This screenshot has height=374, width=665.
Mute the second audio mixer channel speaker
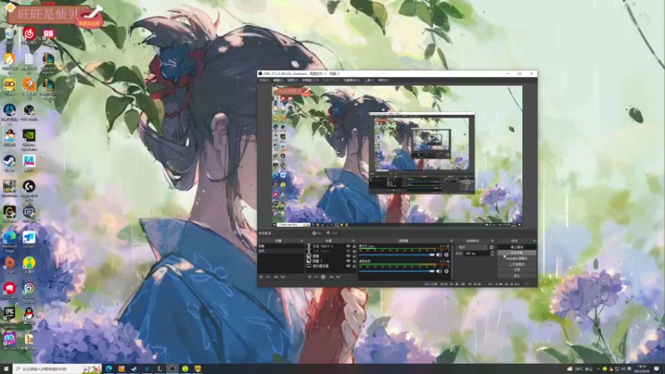click(439, 272)
